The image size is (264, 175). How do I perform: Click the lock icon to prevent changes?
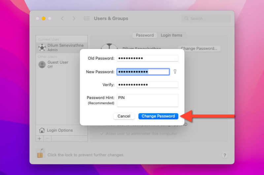click(x=41, y=153)
